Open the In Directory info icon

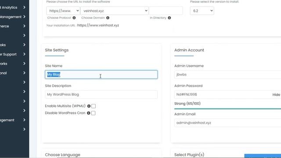(x=169, y=18)
